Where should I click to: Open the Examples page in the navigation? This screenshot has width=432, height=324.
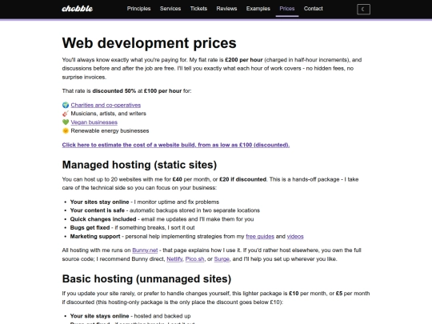[x=258, y=9]
